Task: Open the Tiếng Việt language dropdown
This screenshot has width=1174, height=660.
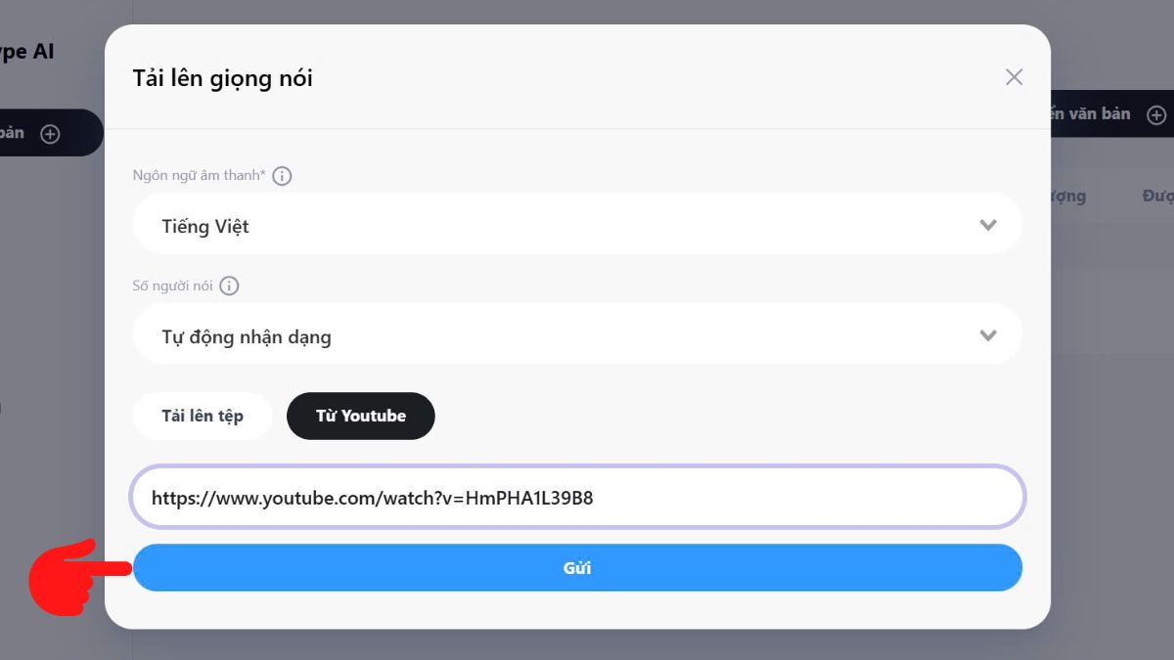Action: tap(576, 225)
